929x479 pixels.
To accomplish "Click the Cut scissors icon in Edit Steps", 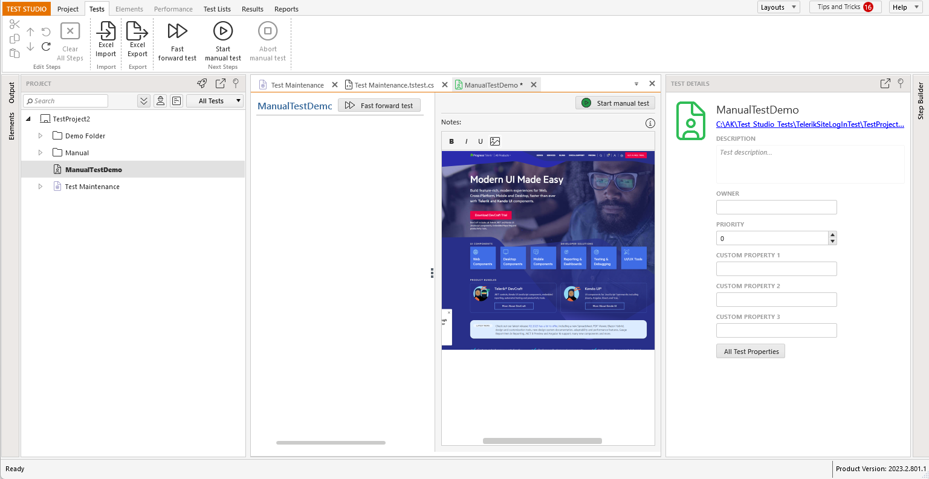I will [x=15, y=24].
